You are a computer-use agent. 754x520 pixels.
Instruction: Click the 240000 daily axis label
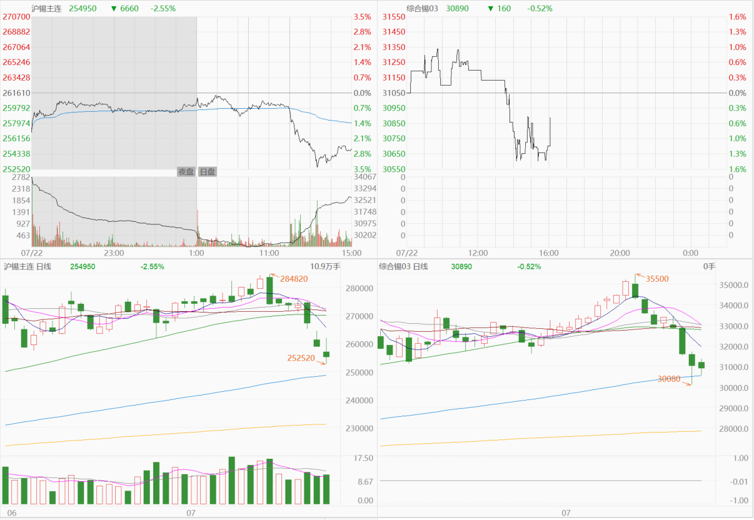click(x=359, y=401)
